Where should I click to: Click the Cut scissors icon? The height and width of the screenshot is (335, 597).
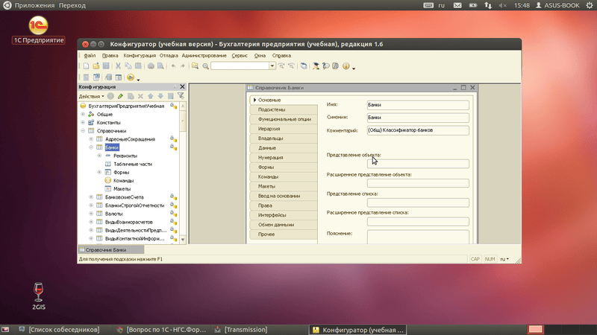click(118, 66)
